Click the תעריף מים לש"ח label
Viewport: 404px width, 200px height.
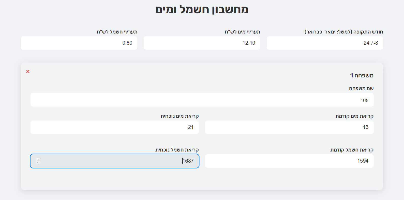[242, 32]
